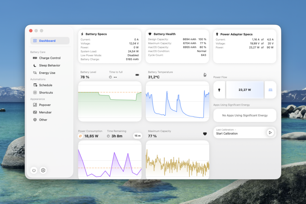Click the battery Voltage 12,04 V value

[x=134, y=43]
